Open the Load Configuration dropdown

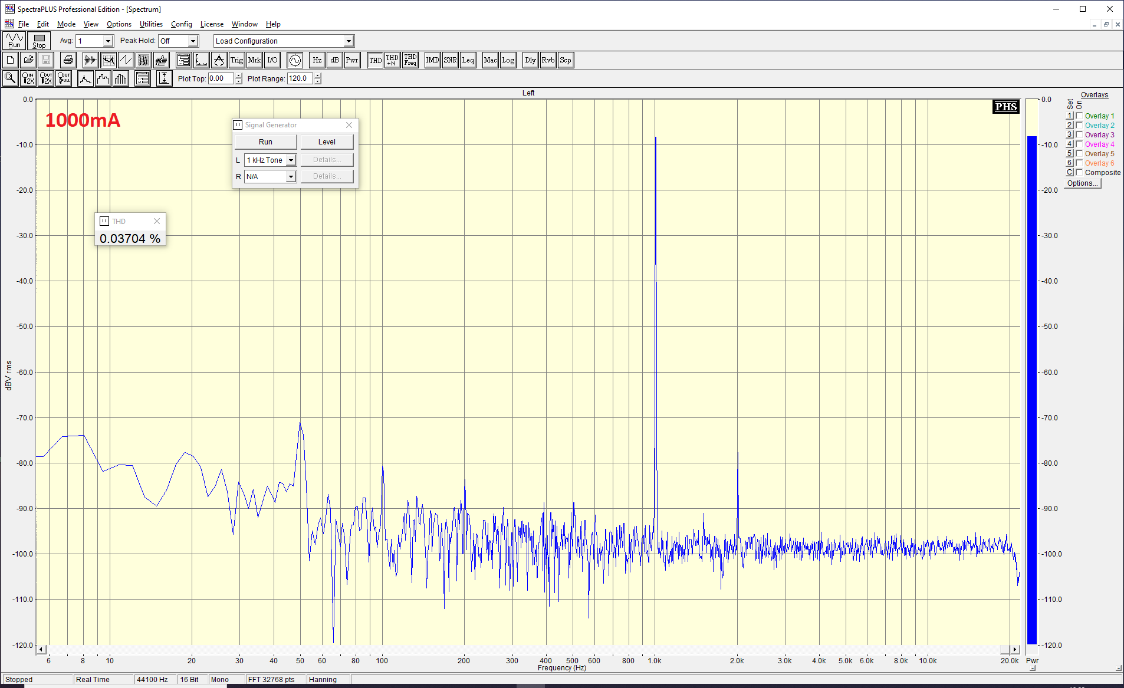pyautogui.click(x=349, y=41)
